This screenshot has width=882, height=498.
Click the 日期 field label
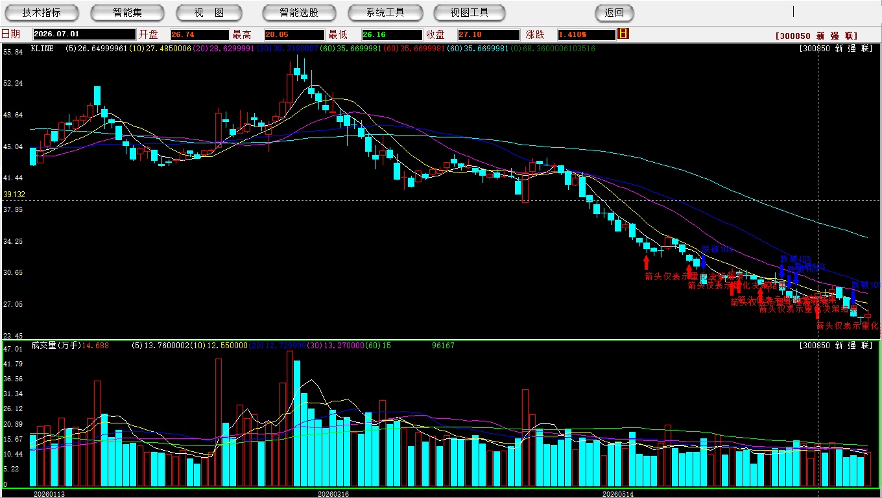point(11,34)
